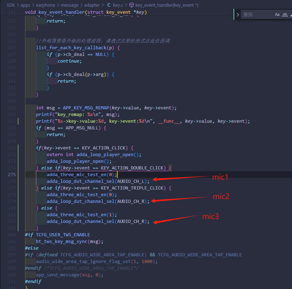Click the __func__ argument in printf
Screen dimensions: 292x289
click(169, 121)
